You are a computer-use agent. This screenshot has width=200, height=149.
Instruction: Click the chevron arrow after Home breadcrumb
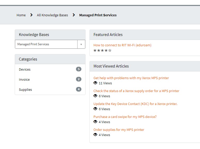(x=31, y=15)
